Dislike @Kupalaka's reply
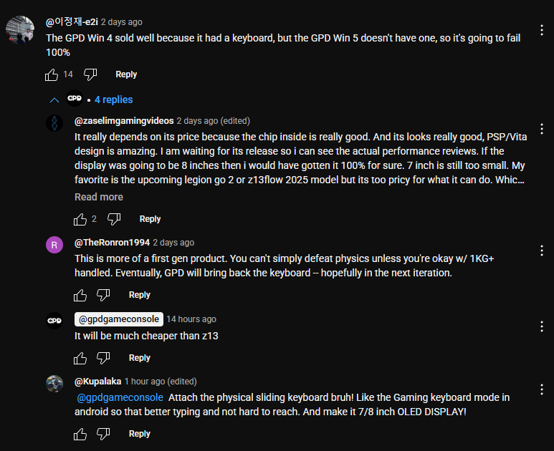Image resolution: width=554 pixels, height=451 pixels. tap(103, 434)
